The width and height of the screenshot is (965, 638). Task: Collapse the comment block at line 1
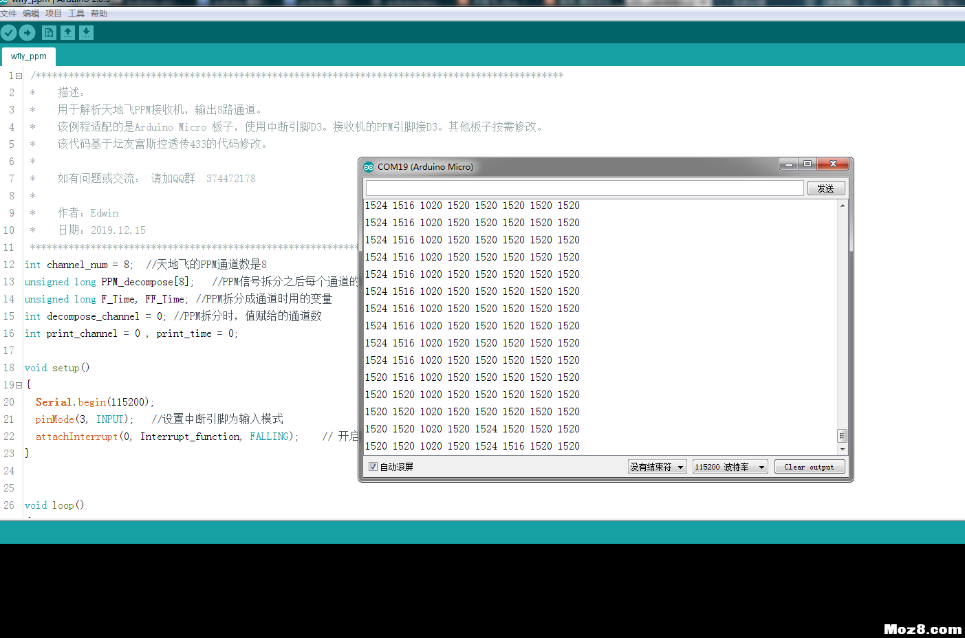[x=19, y=76]
